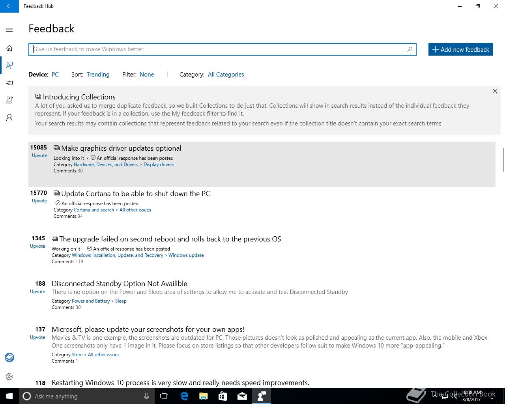Click Cortana and search category link
This screenshot has height=404, width=505.
[x=94, y=210]
